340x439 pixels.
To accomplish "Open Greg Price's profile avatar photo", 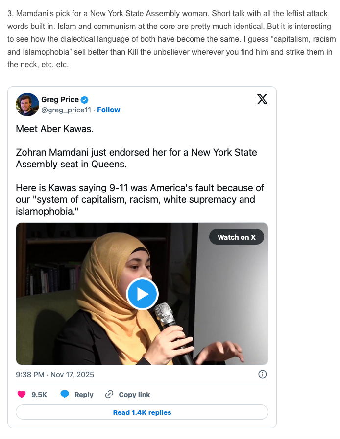I will pyautogui.click(x=27, y=105).
